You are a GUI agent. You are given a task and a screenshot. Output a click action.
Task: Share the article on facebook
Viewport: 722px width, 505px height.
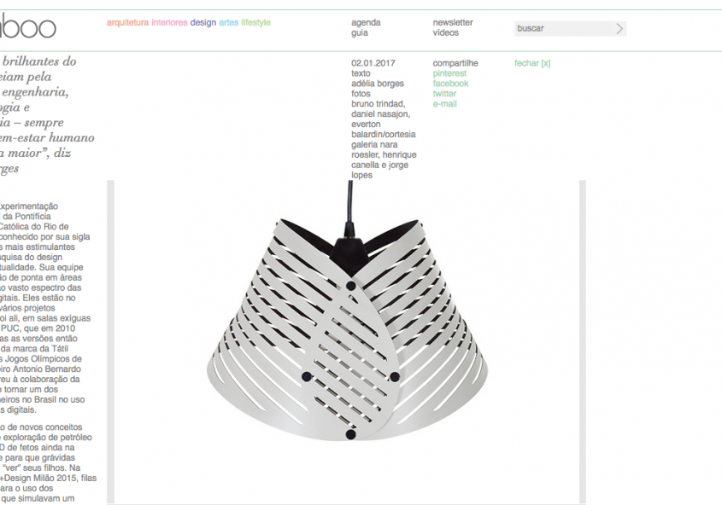coord(450,84)
